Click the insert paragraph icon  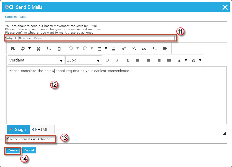[155, 48]
